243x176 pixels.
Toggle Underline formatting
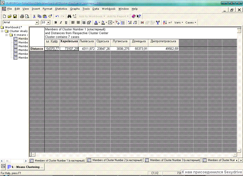[66, 22]
